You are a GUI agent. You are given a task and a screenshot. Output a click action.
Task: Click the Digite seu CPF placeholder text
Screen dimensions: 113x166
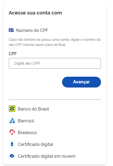(27, 63)
